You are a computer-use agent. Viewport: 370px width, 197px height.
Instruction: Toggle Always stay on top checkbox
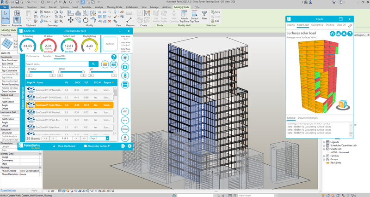coord(86,146)
